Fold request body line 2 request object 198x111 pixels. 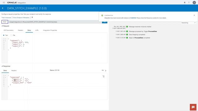click(6, 41)
